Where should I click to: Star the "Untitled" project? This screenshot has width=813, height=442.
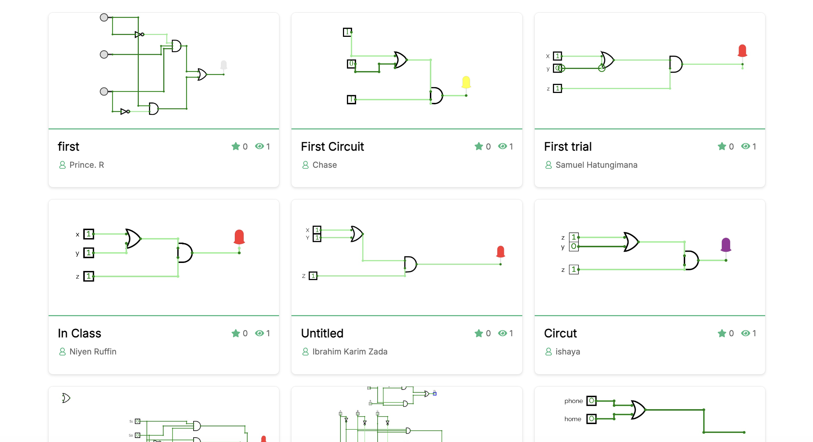[x=479, y=333]
